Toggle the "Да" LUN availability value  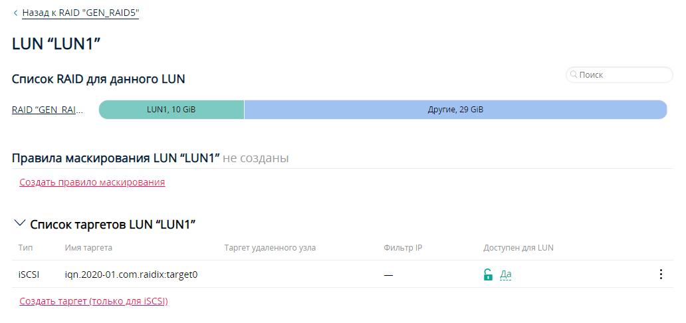click(505, 274)
